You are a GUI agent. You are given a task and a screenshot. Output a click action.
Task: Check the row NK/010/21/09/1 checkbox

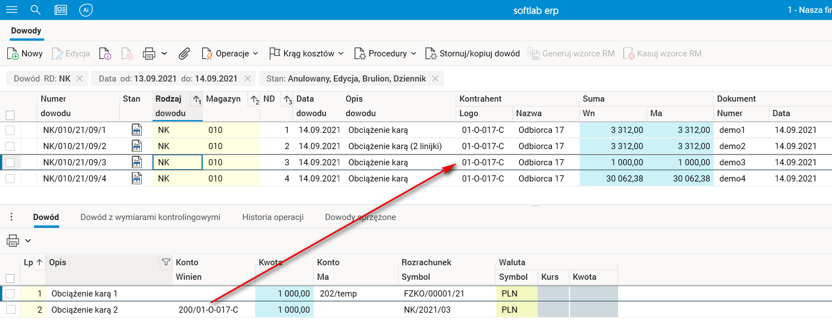(x=10, y=130)
